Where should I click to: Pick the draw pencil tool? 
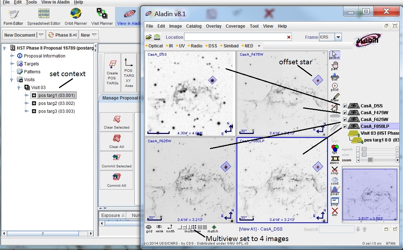[335, 97]
